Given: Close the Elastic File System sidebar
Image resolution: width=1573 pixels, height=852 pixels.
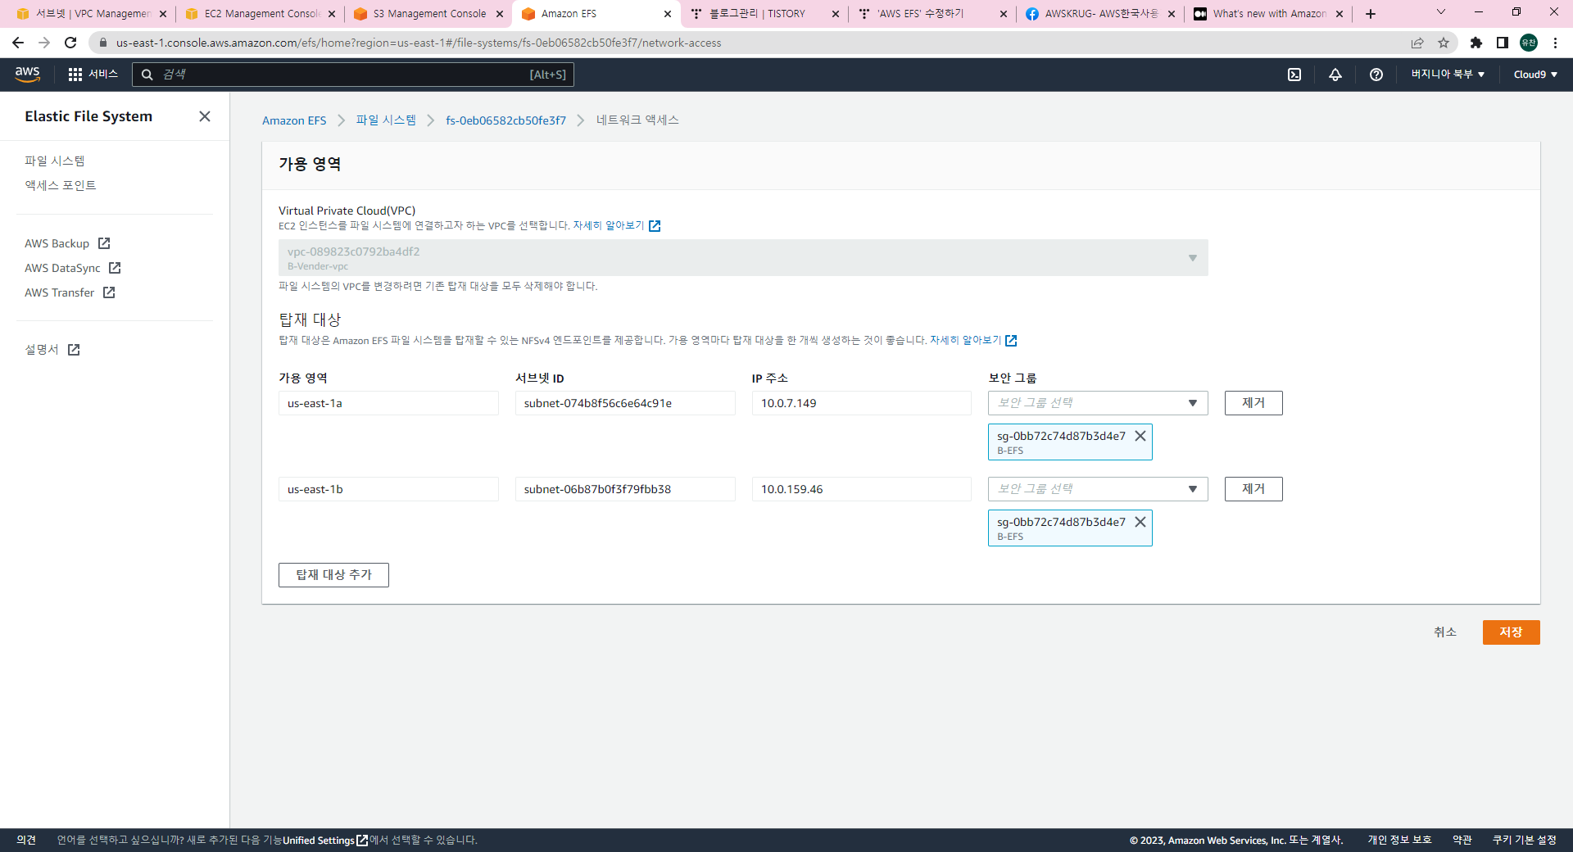Looking at the screenshot, I should (x=205, y=116).
